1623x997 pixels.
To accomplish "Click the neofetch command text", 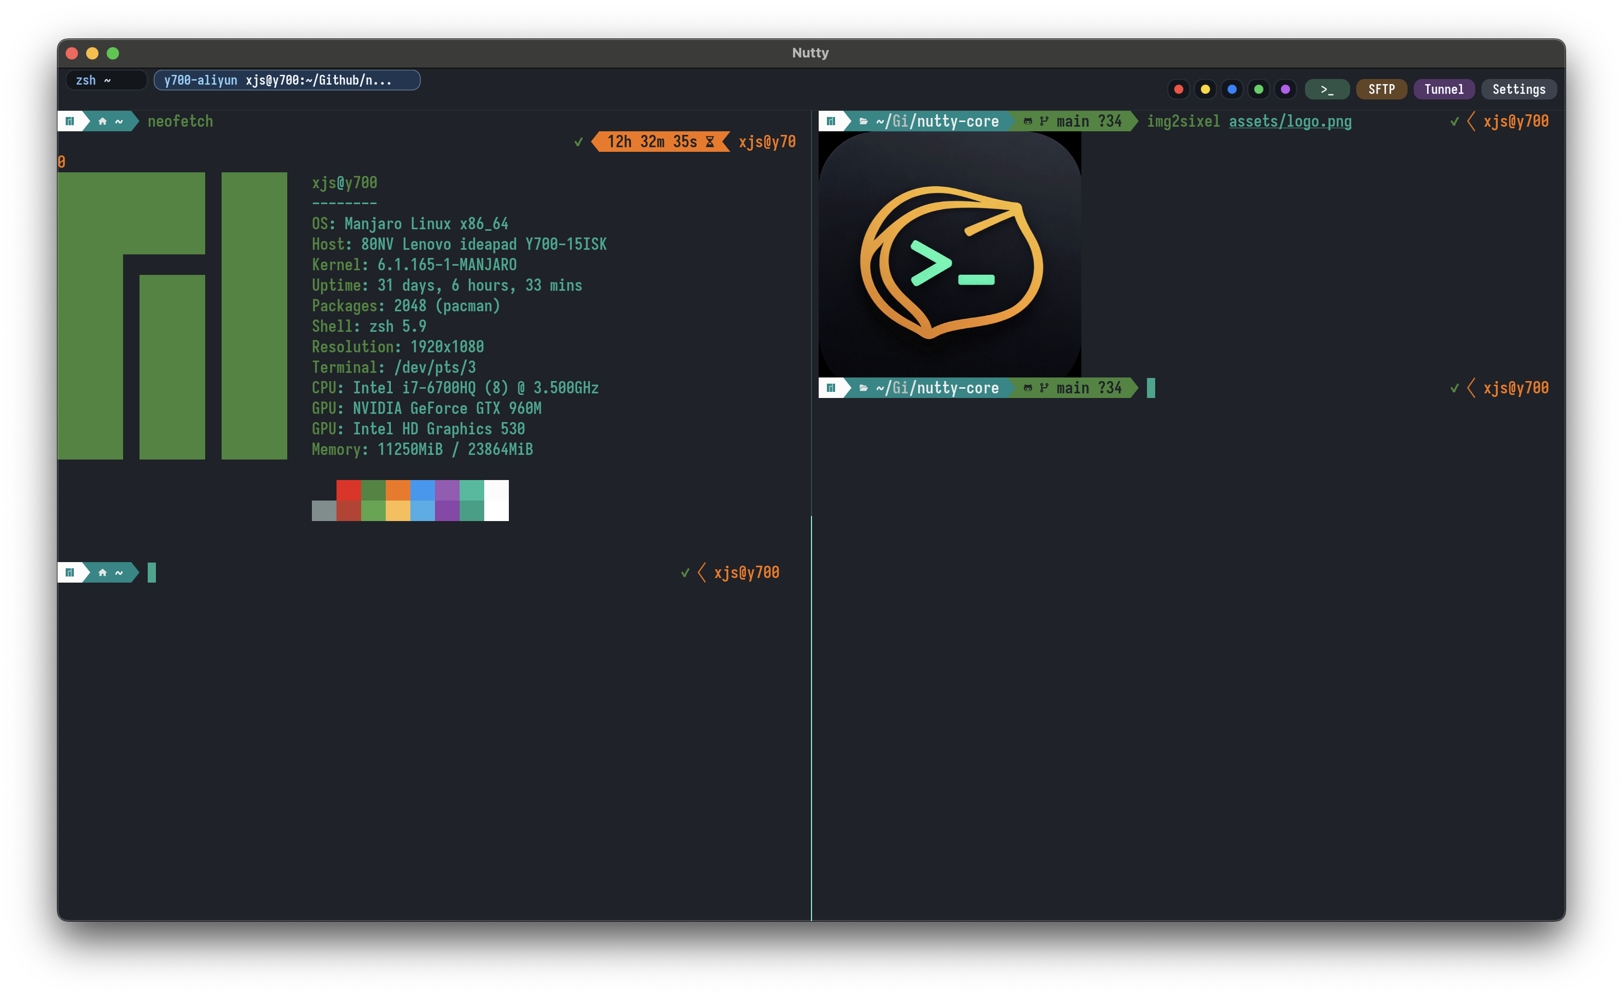I will [180, 122].
